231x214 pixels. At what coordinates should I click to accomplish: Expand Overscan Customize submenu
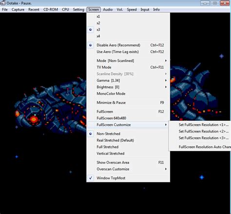(128, 169)
